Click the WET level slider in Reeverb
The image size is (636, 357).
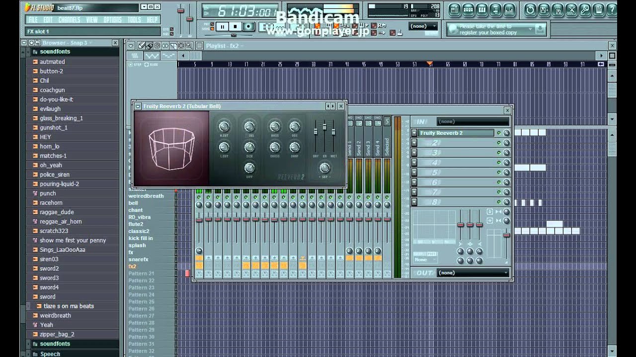pos(333,131)
